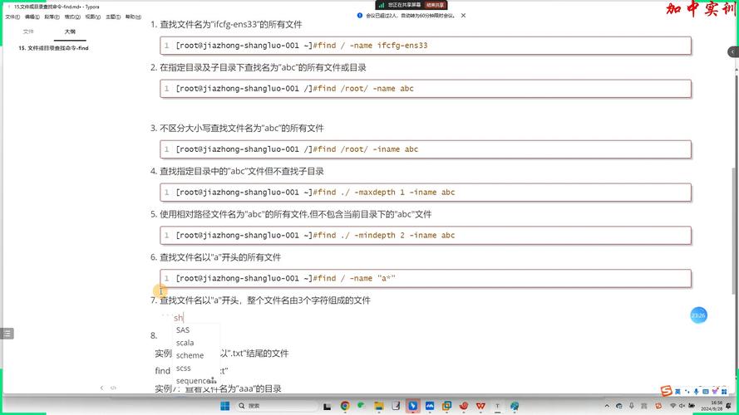The width and height of the screenshot is (739, 415).
Task: Open the Typora 'T' icon on taskbar
Action: 497,406
